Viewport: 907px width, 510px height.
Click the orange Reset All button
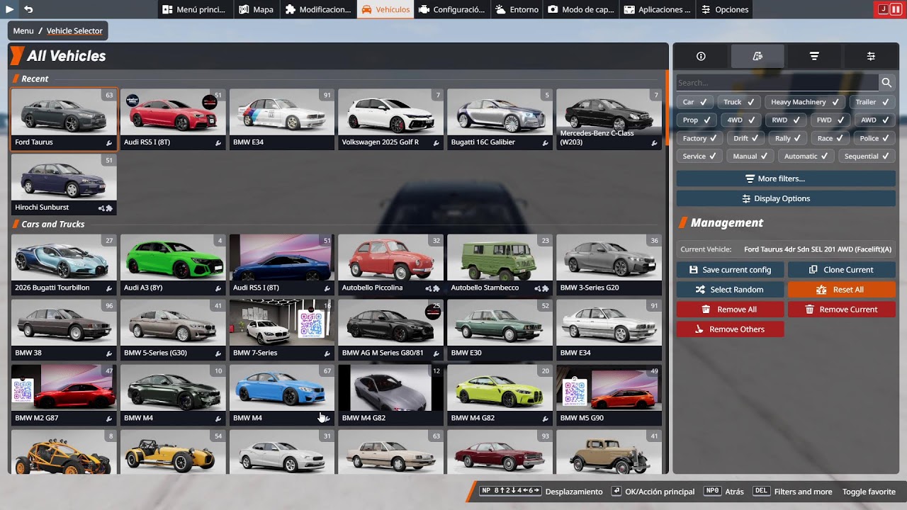coord(842,290)
